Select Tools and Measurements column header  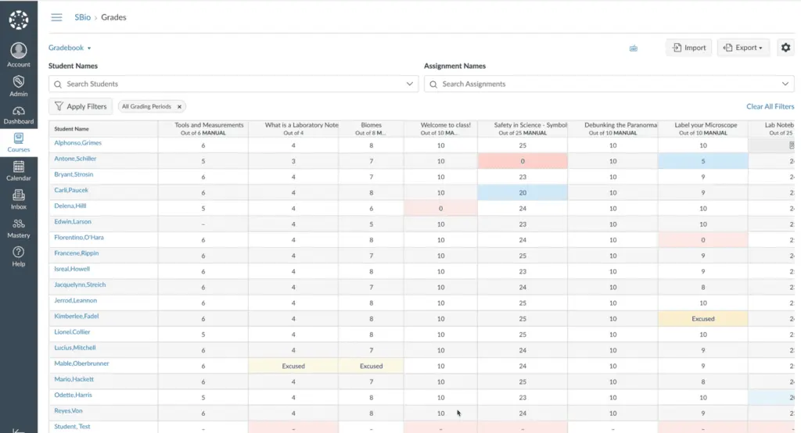[x=203, y=129]
